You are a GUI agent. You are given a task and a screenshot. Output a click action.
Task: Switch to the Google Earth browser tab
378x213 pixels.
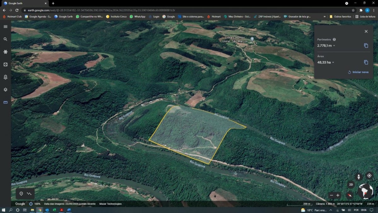(x=24, y=3)
